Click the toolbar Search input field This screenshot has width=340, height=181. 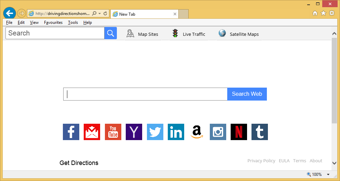click(55, 33)
